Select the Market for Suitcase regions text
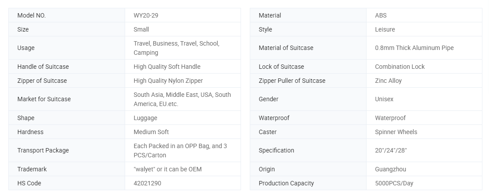Viewport: 489px width, 195px height. [x=182, y=99]
